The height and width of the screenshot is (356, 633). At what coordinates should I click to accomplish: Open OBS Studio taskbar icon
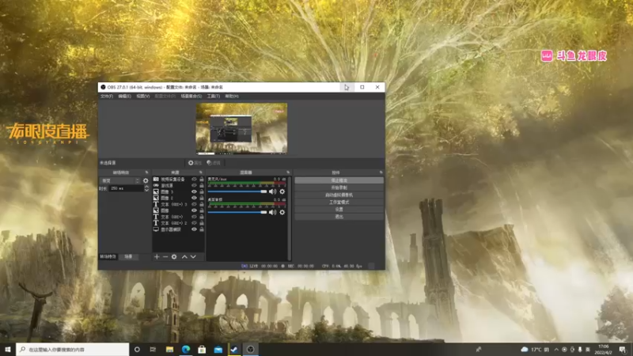[x=250, y=350]
